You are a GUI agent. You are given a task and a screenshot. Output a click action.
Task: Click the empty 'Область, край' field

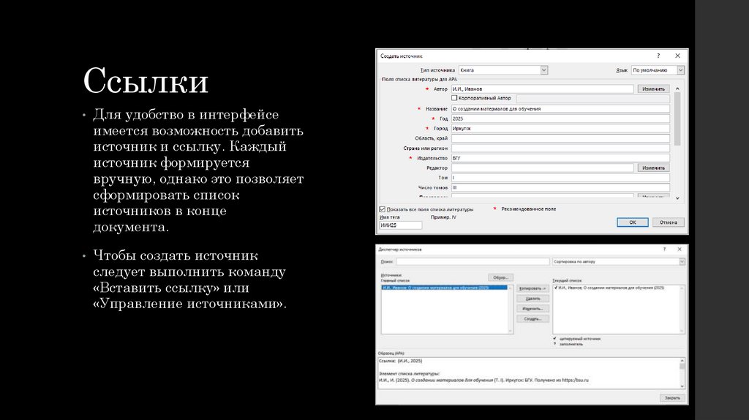click(x=560, y=138)
